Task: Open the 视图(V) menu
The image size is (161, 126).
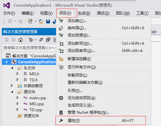Action: click(x=46, y=13)
